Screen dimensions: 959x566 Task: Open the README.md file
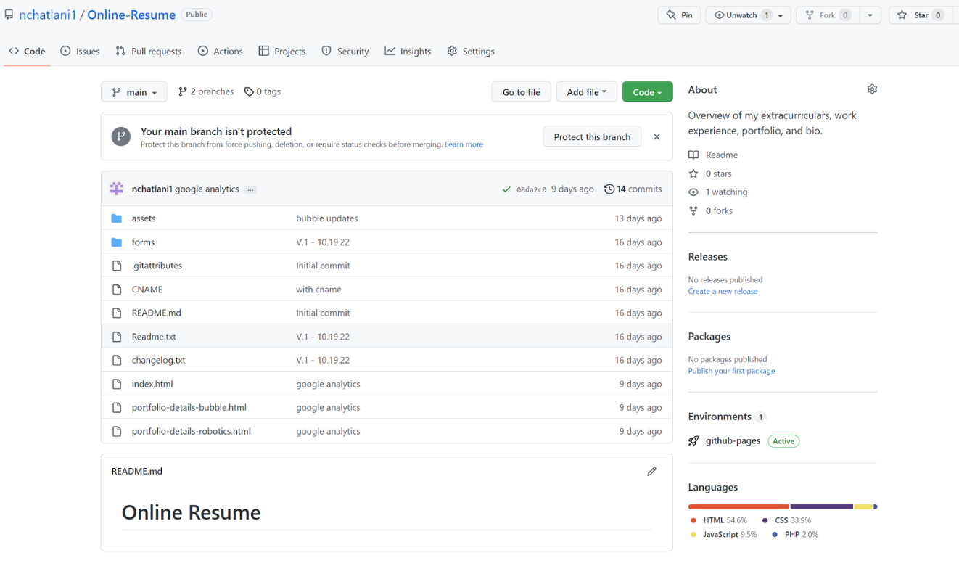[x=156, y=313]
